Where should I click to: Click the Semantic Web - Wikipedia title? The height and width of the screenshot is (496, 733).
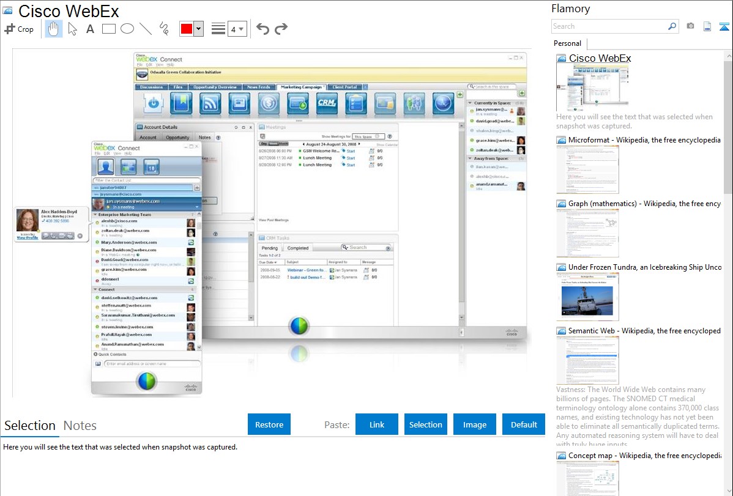point(644,330)
